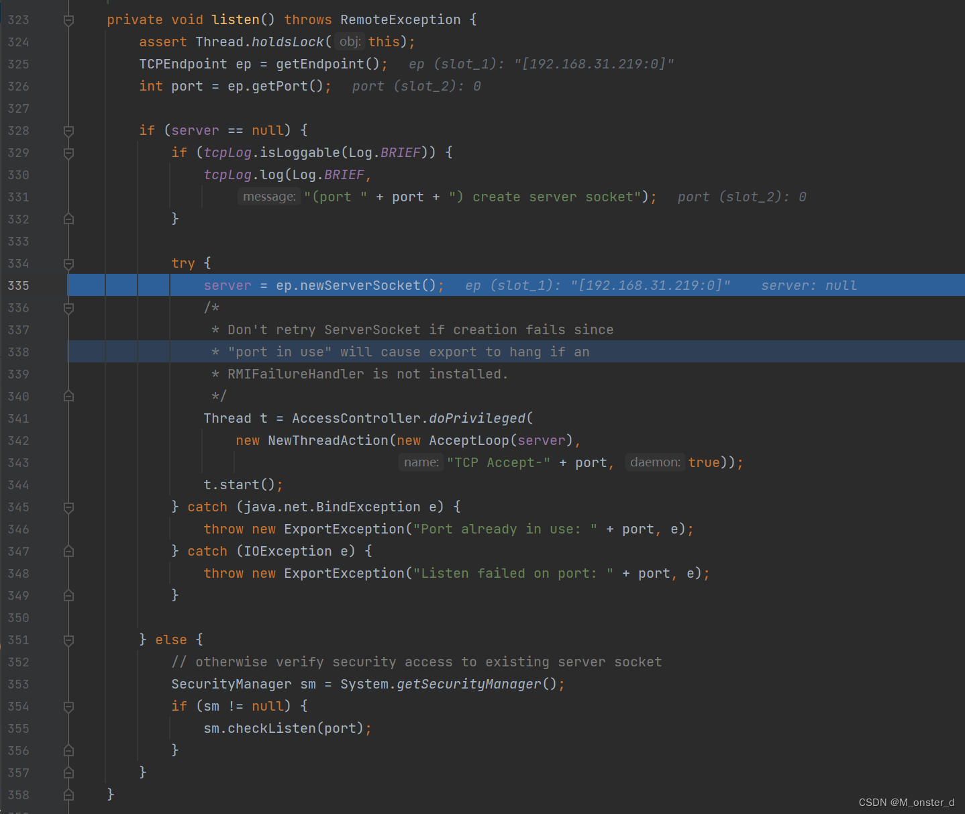Collapse the 'if (server == null)' fold on line 328
The image size is (965, 814).
point(68,131)
